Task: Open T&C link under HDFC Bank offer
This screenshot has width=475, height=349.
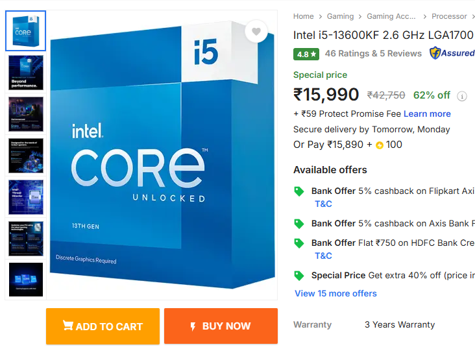Action: 323,256
